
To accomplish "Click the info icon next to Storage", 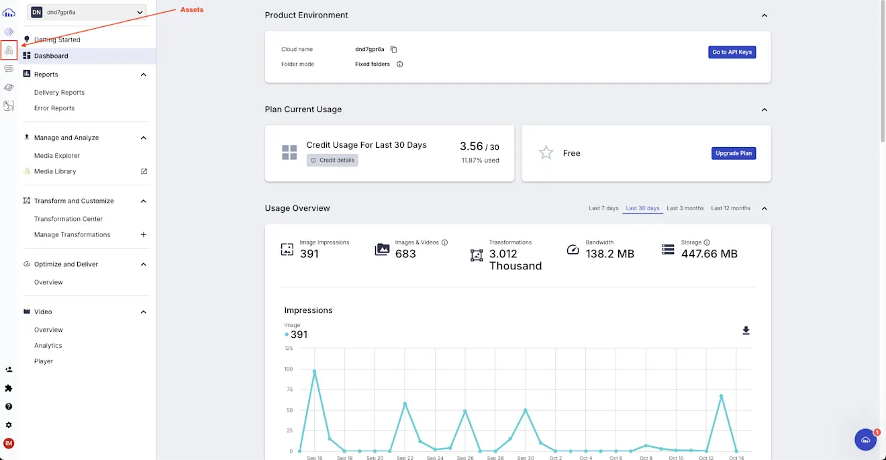I will [707, 242].
